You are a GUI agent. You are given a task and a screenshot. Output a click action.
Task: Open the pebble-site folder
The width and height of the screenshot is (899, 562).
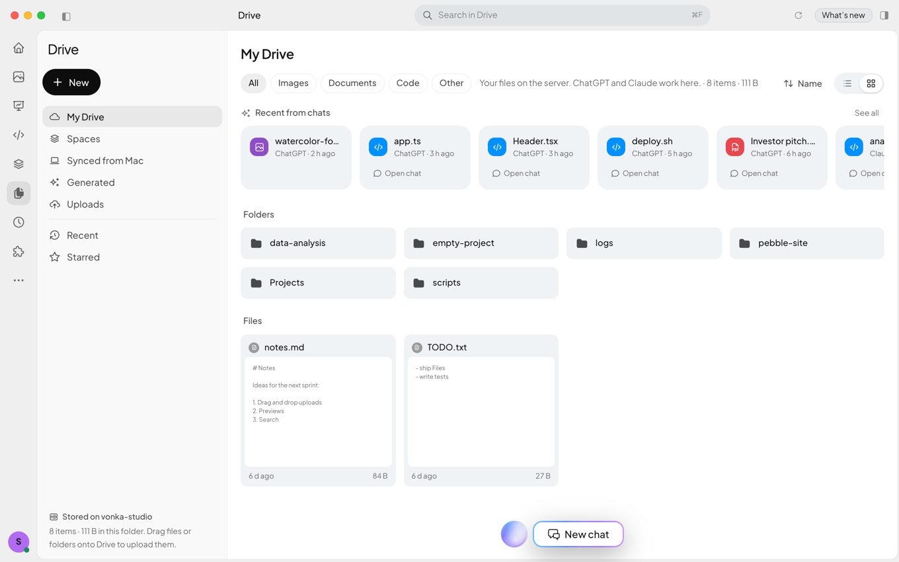807,243
